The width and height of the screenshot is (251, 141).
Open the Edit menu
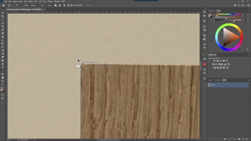coord(10,2)
